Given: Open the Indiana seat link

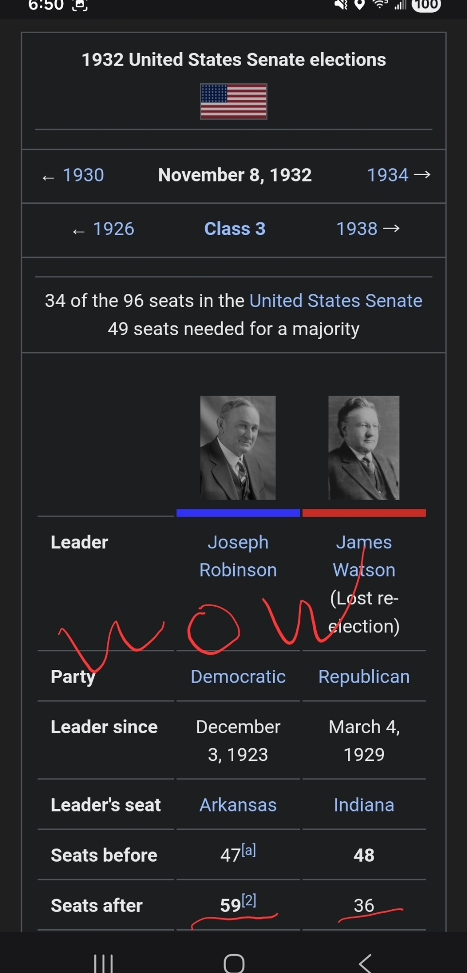Looking at the screenshot, I should (364, 805).
